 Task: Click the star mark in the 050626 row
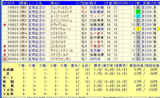pyautogui.click(x=5, y=46)
